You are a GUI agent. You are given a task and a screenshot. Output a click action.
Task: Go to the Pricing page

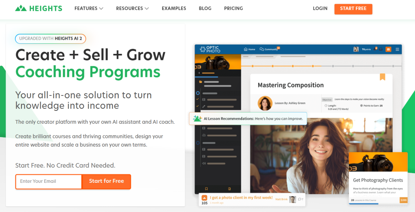(x=233, y=8)
